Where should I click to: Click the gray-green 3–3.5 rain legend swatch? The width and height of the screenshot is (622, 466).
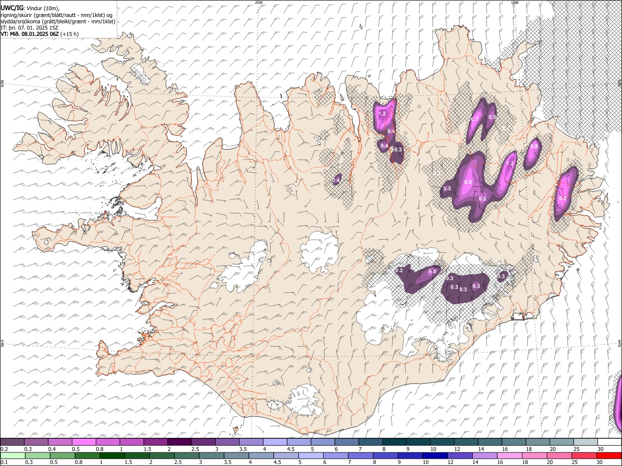[211, 455]
